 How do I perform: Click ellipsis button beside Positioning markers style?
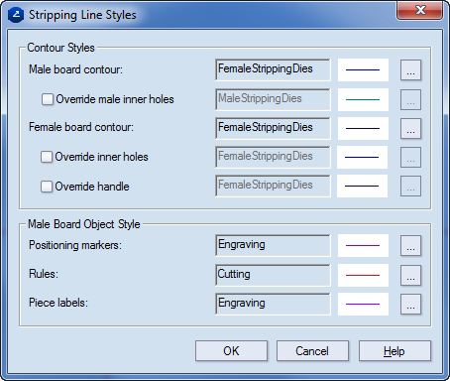coord(410,246)
